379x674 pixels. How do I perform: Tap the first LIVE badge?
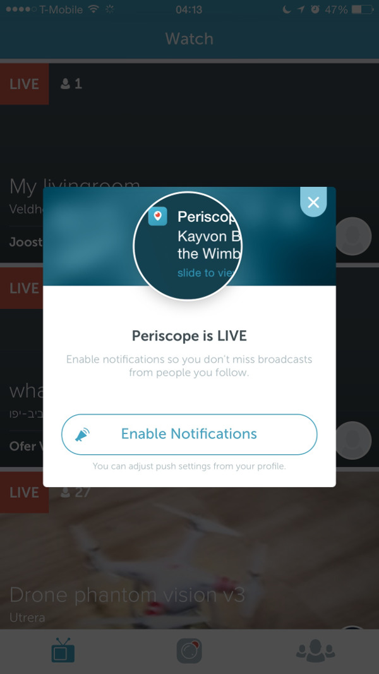pyautogui.click(x=24, y=84)
